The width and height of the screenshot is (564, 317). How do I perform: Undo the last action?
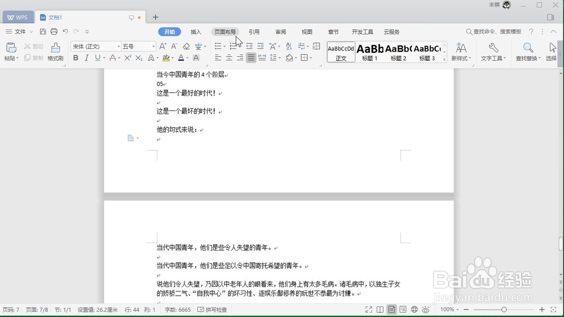(65, 32)
